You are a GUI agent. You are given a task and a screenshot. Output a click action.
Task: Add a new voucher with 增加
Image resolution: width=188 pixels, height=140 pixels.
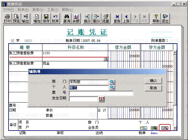(37, 19)
